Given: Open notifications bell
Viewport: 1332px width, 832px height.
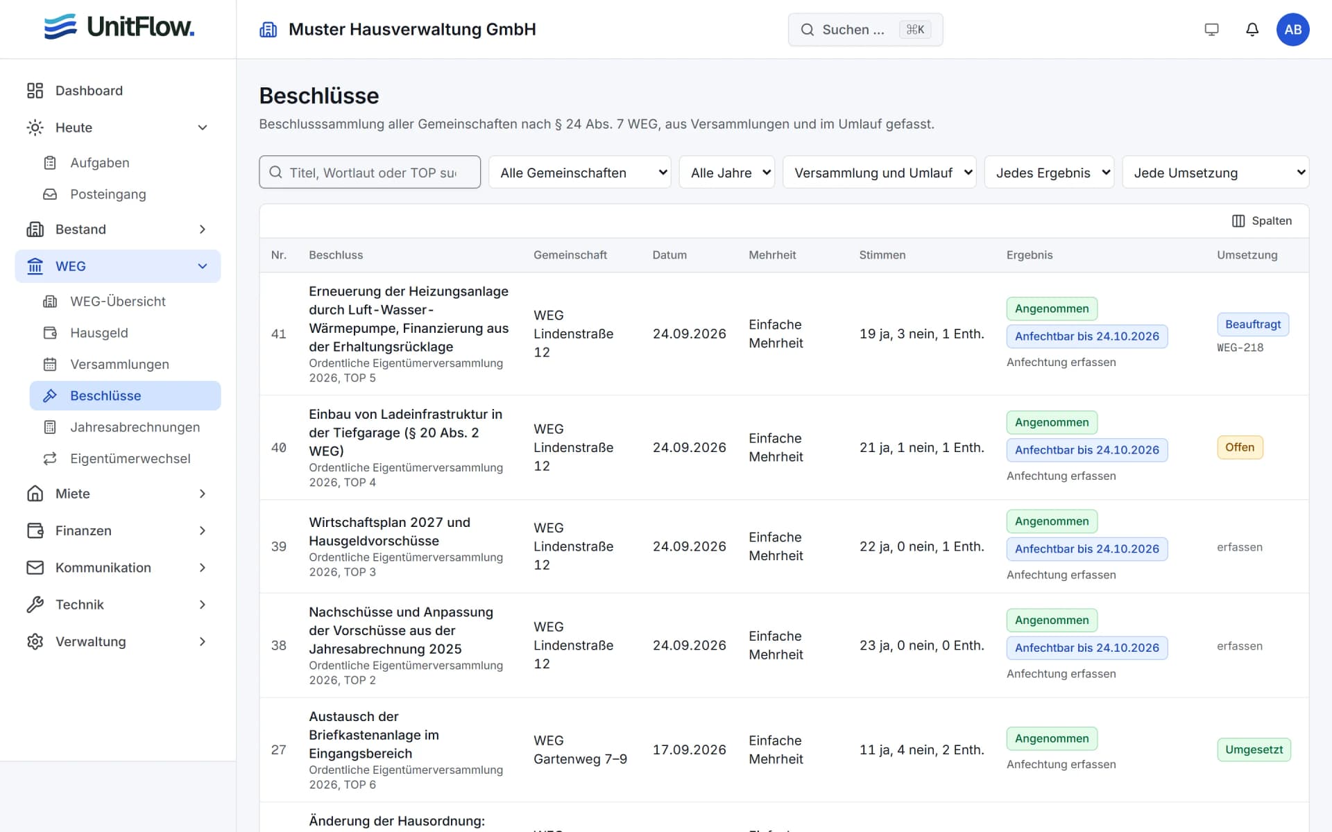Looking at the screenshot, I should coord(1252,29).
